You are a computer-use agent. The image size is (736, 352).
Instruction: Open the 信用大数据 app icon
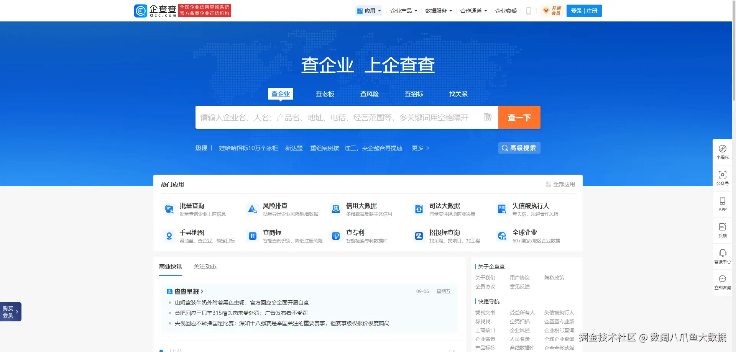click(335, 209)
